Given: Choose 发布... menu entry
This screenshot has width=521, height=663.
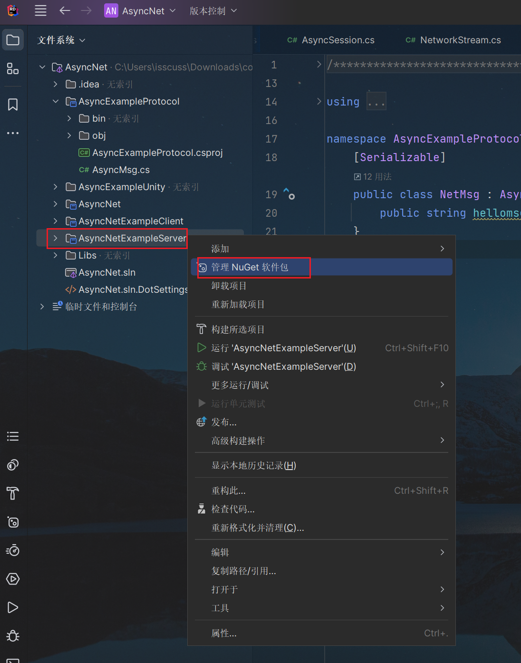Looking at the screenshot, I should coord(322,422).
